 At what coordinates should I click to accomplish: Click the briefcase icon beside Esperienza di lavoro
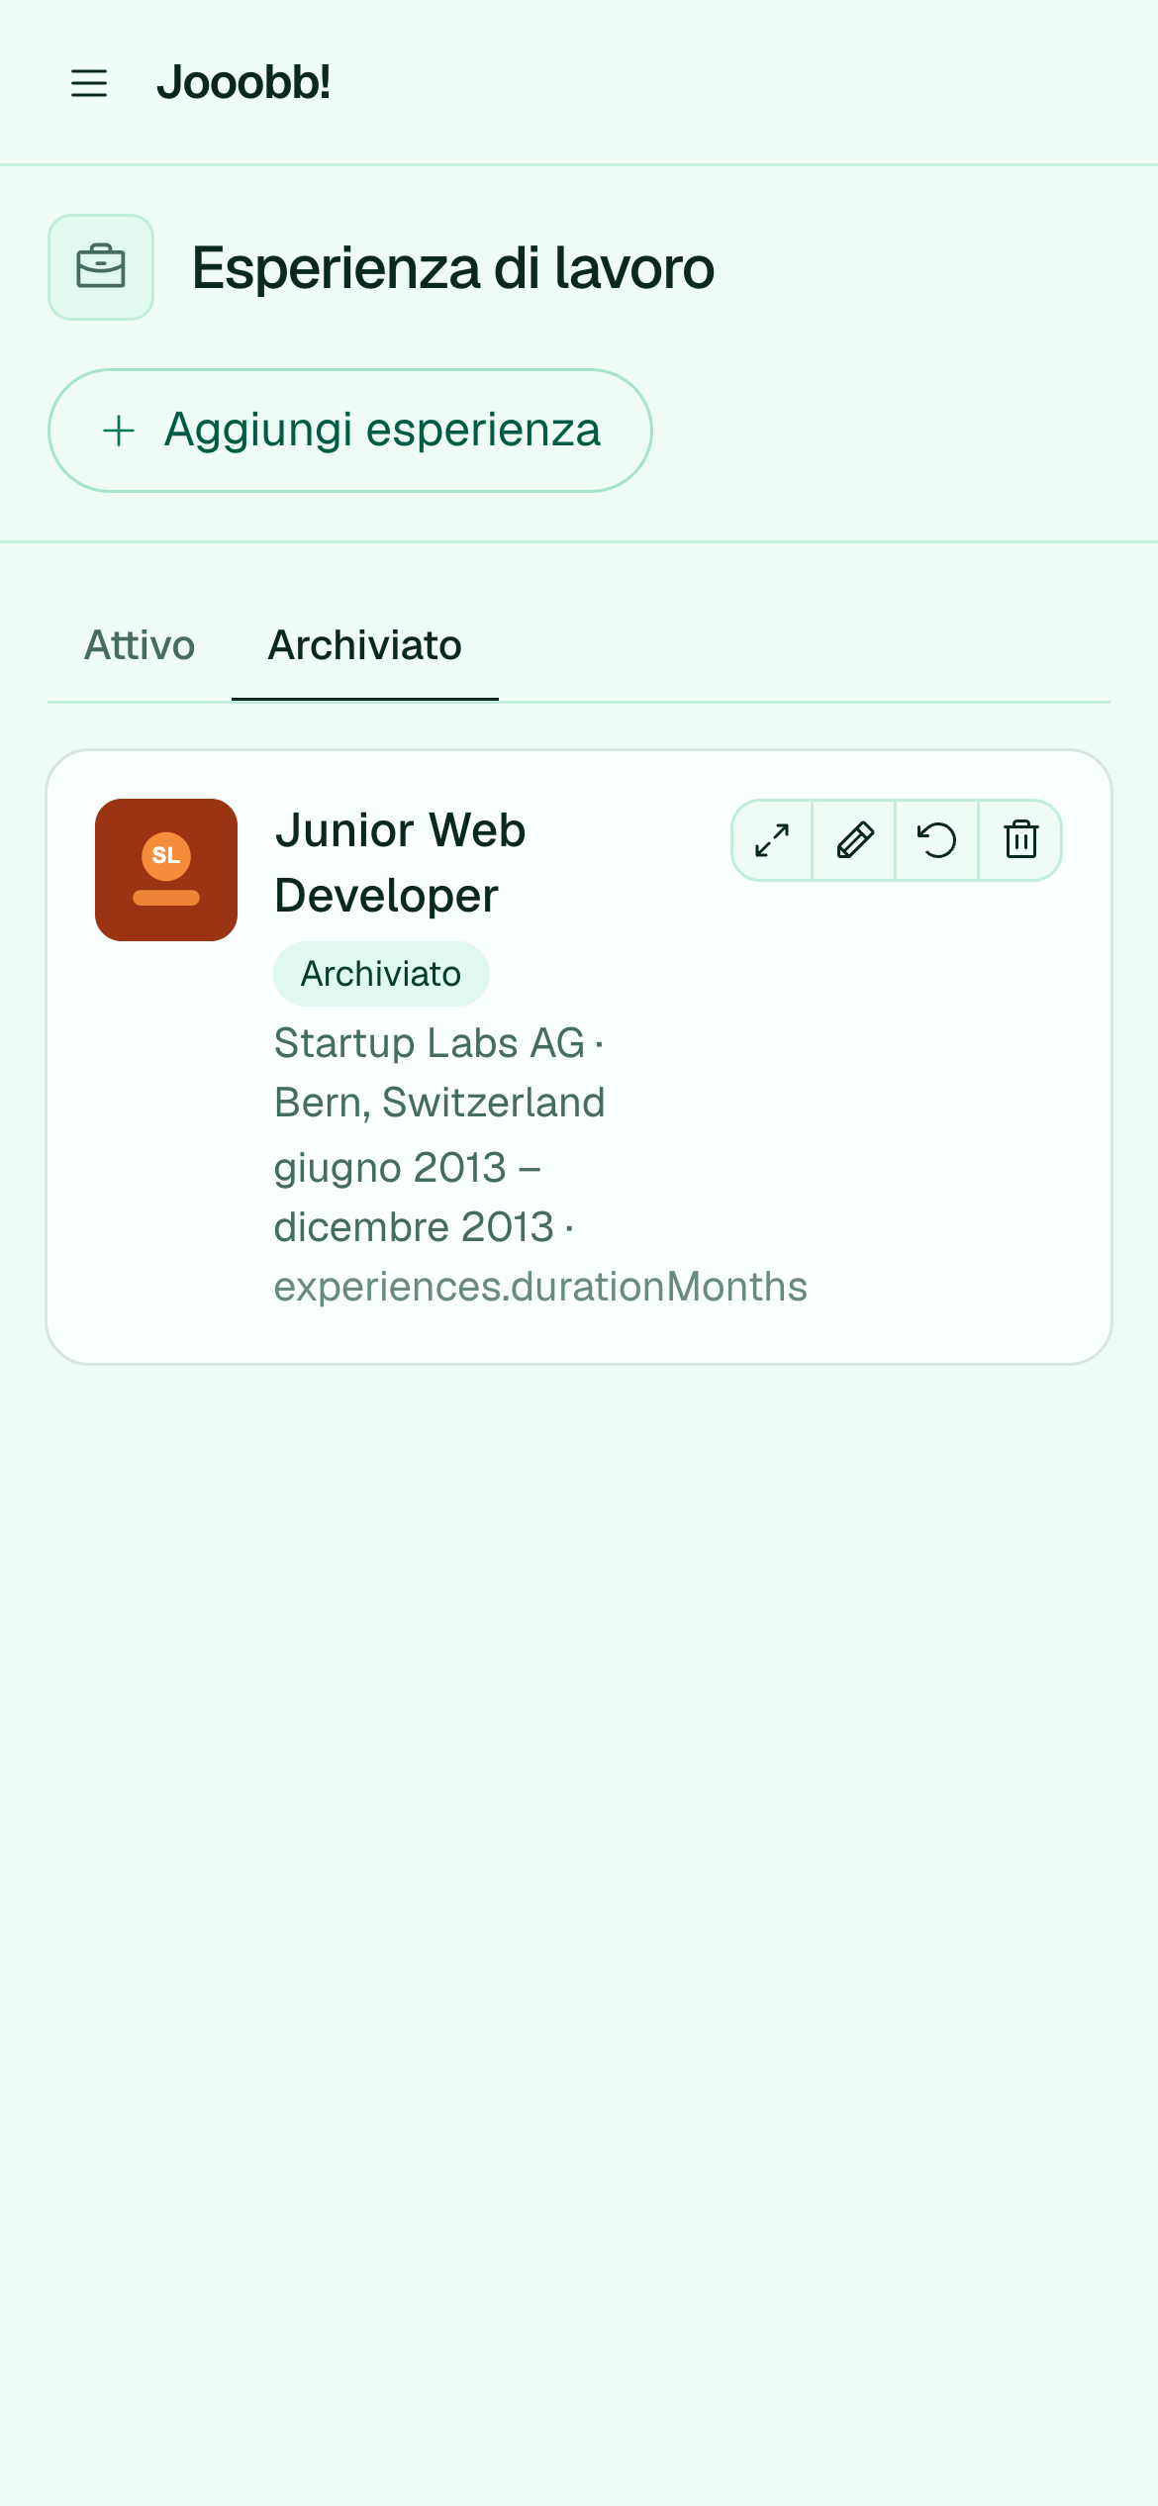[101, 267]
